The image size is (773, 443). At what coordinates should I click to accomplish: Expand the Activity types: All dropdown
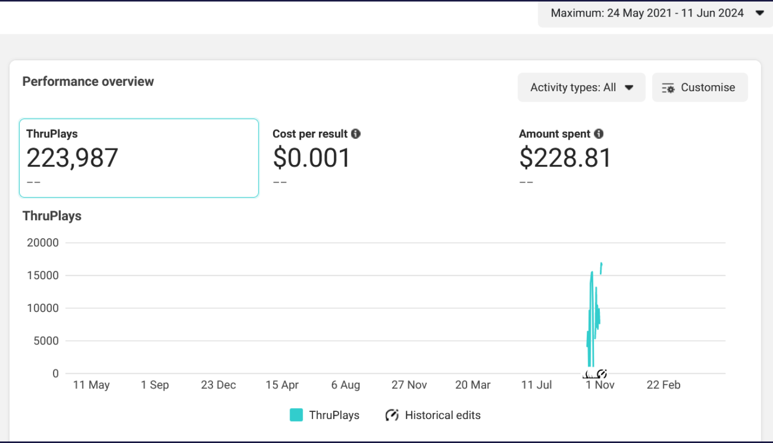[x=581, y=87]
